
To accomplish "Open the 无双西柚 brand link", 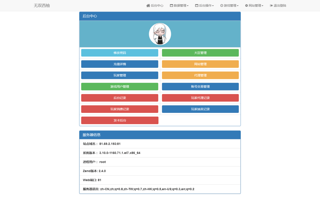I will click(x=42, y=6).
